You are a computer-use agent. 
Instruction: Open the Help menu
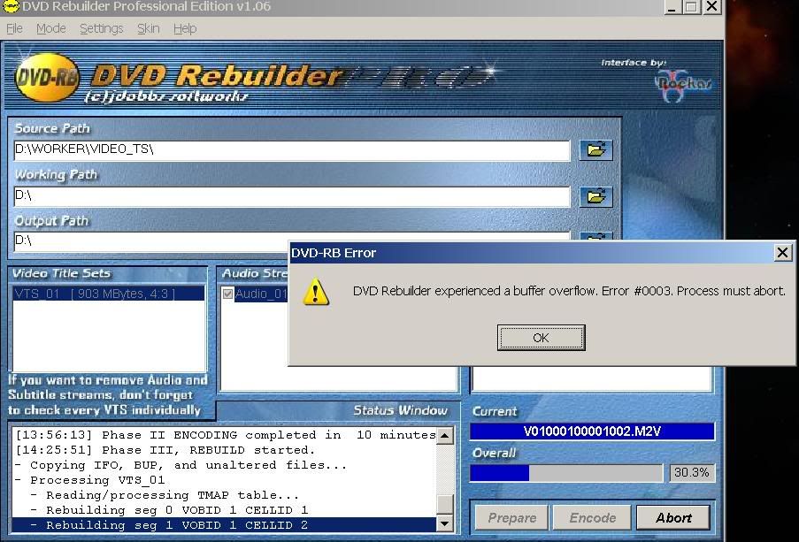click(x=185, y=28)
